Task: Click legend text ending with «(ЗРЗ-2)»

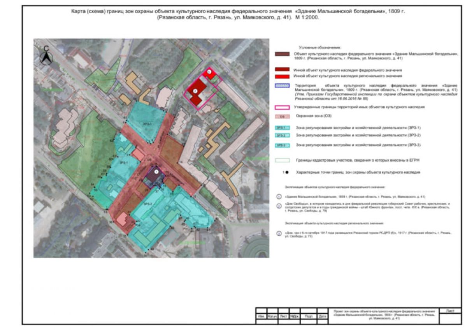Action: [358, 135]
